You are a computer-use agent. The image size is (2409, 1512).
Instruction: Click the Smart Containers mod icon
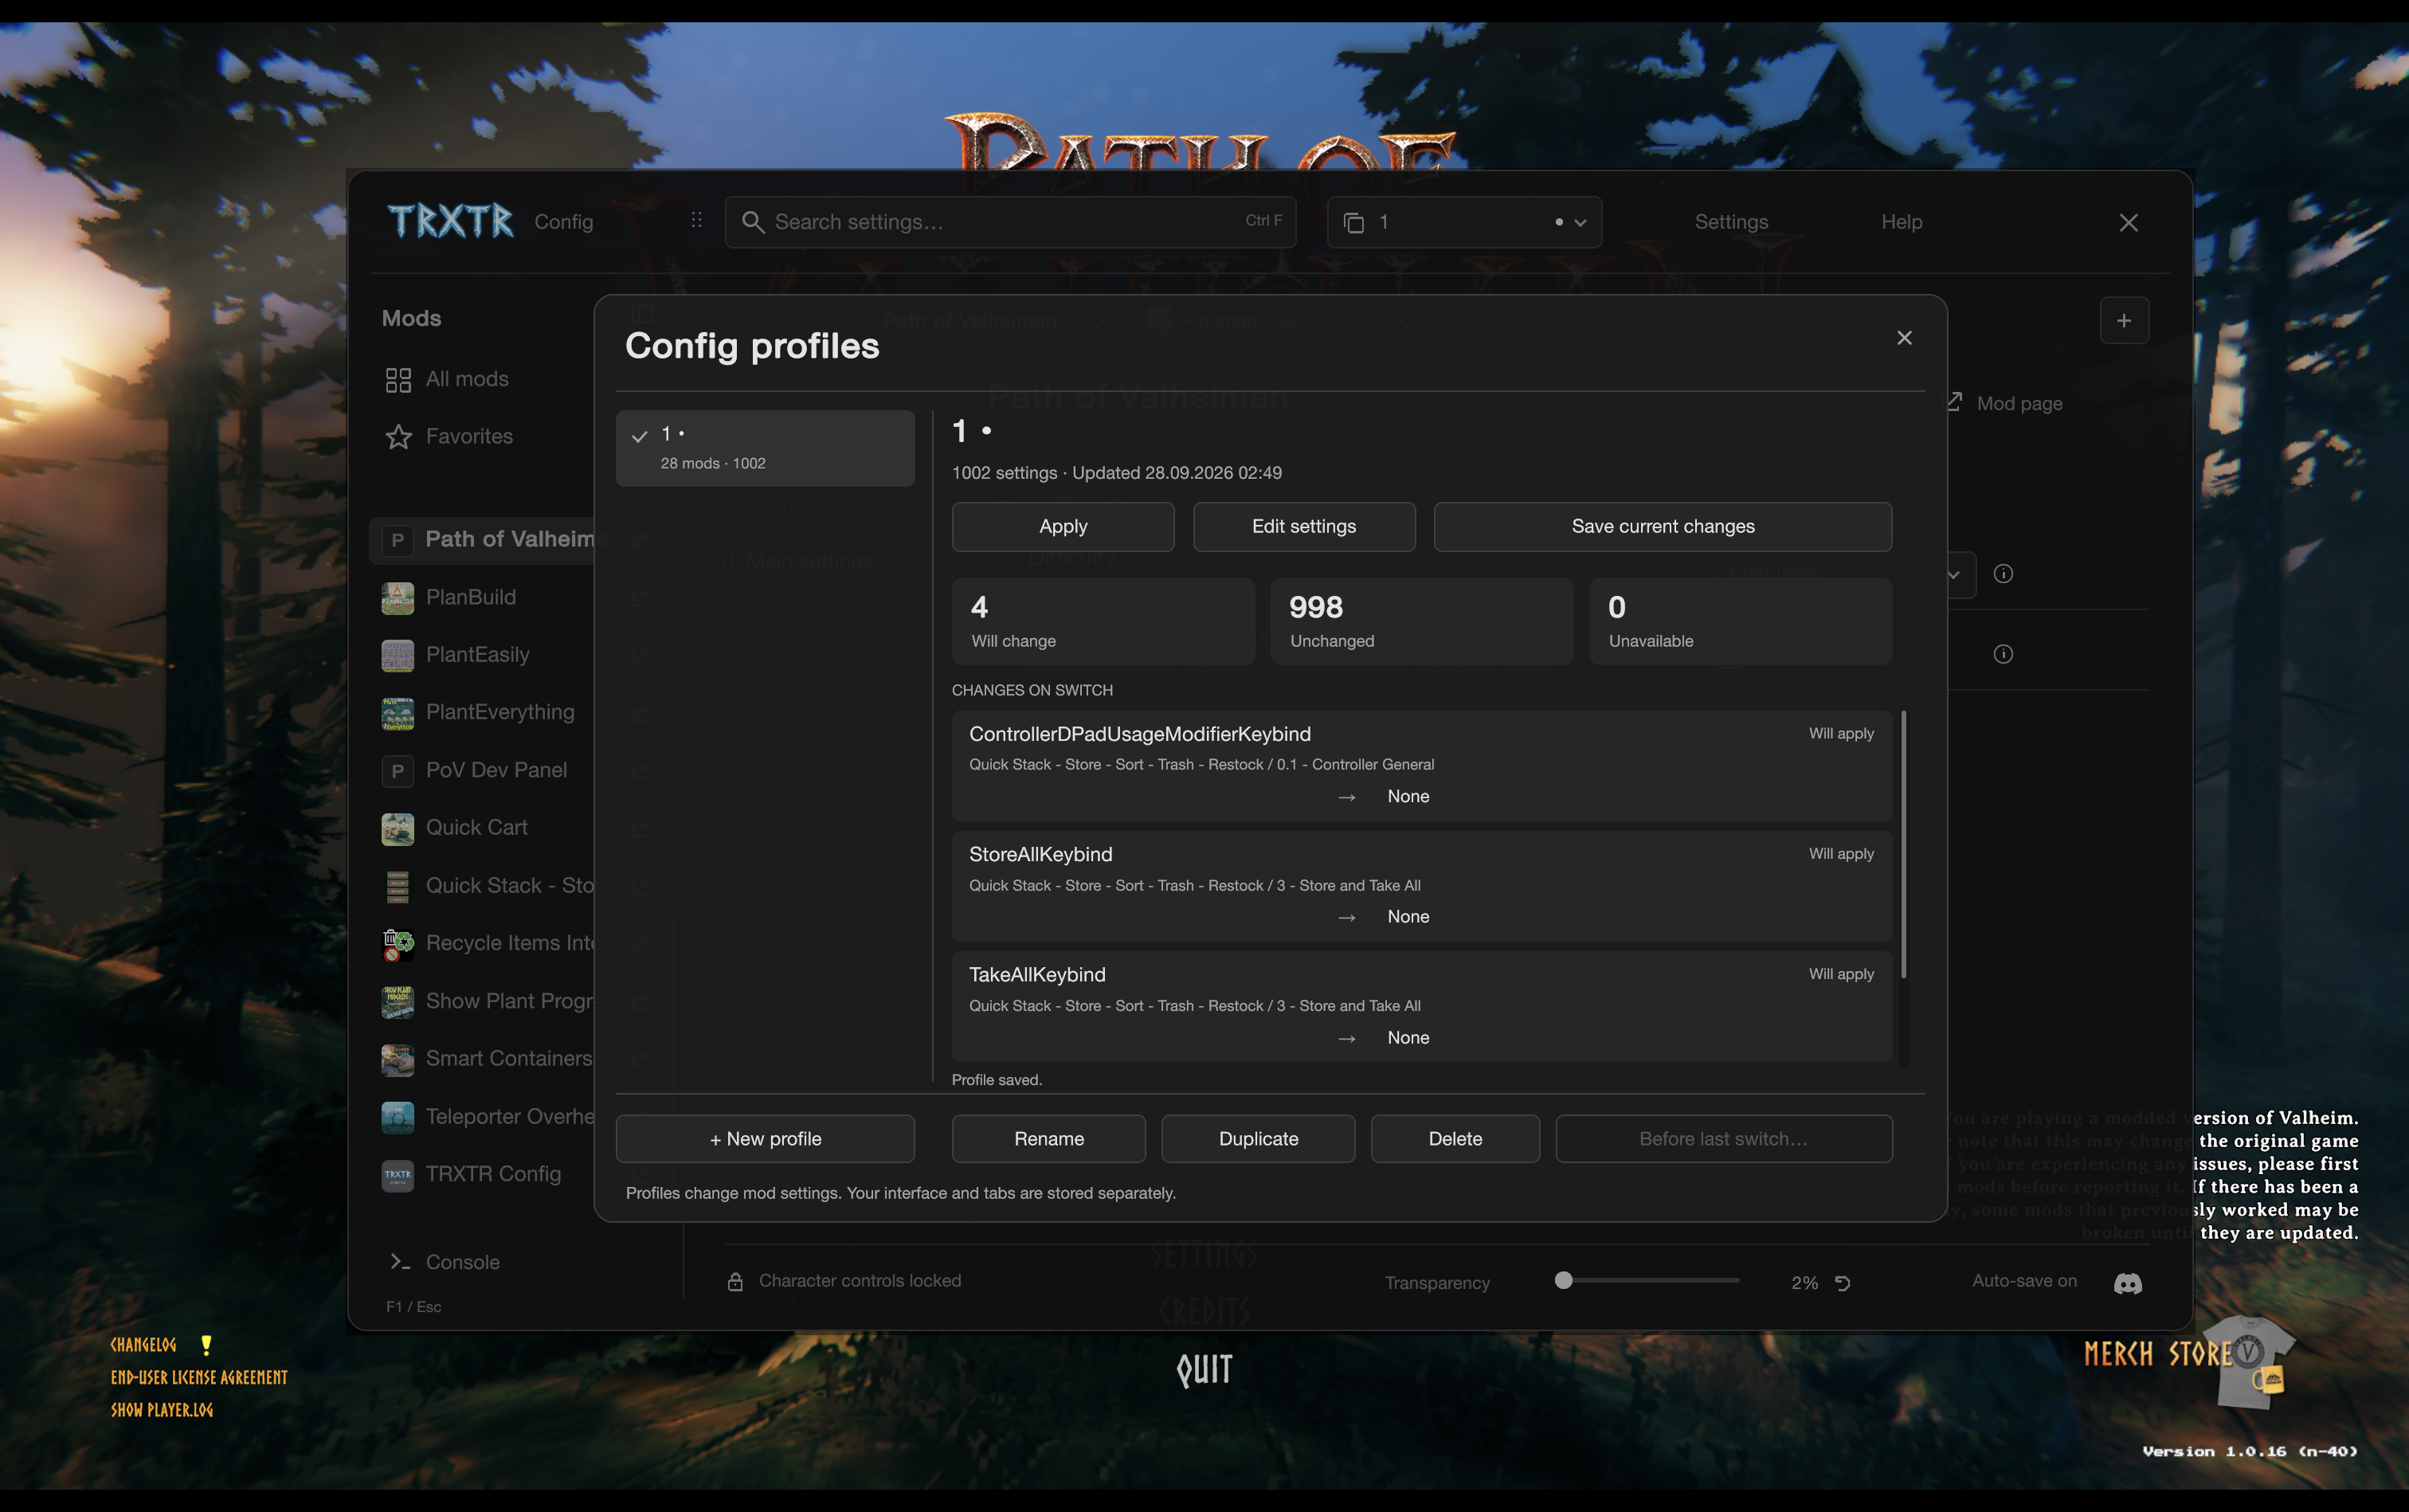click(398, 1060)
